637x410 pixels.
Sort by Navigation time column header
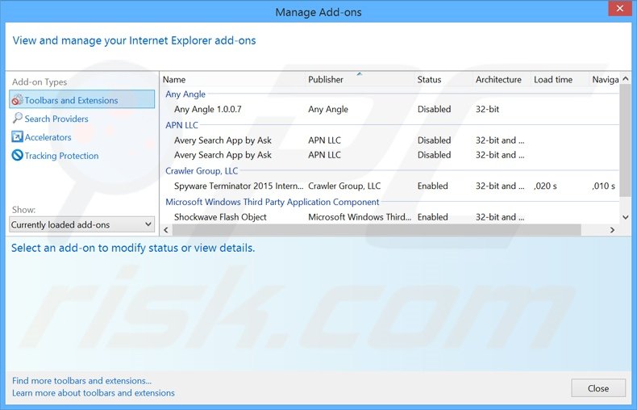click(x=605, y=79)
